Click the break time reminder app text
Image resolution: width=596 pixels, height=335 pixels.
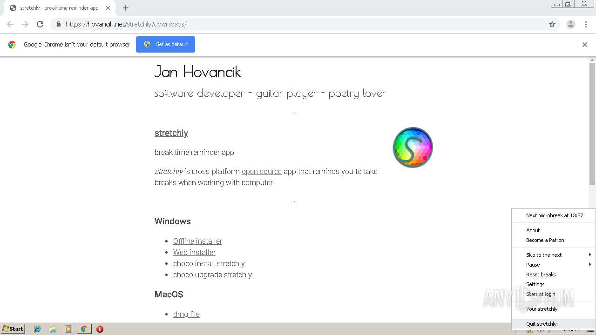point(194,152)
